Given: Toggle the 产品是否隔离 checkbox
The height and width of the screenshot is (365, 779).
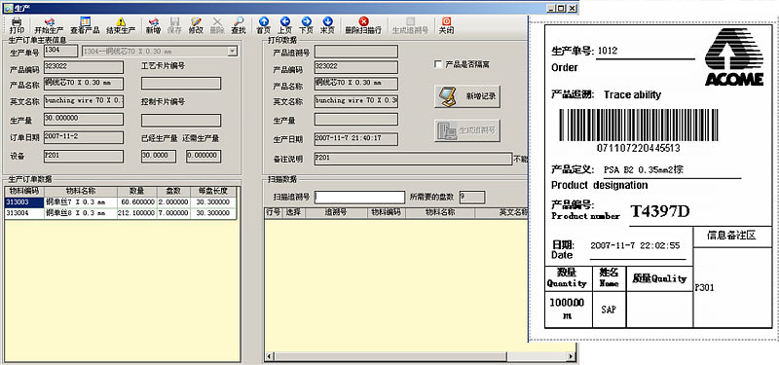Looking at the screenshot, I should point(437,64).
